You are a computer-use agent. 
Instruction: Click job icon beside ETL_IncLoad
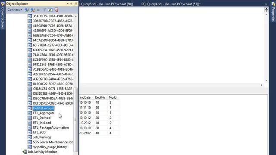click(x=30, y=122)
